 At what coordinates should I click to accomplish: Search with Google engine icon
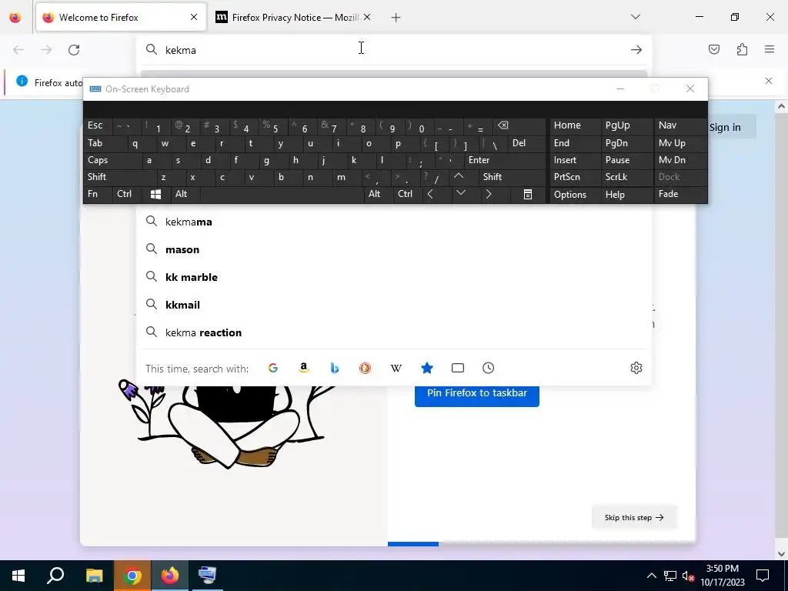[273, 368]
